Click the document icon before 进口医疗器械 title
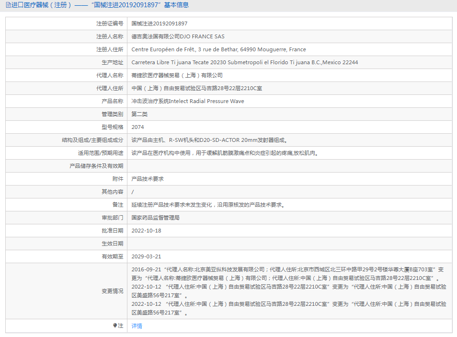The width and height of the screenshot is (457, 337). (7, 5)
